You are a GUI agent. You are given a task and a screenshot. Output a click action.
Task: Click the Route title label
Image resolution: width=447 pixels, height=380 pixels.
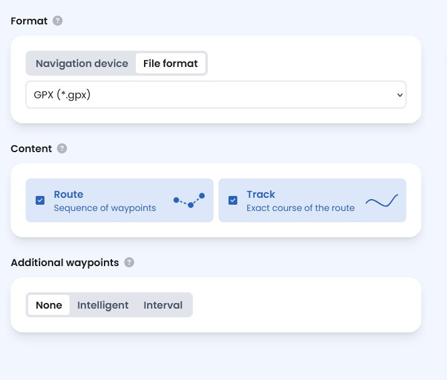68,195
